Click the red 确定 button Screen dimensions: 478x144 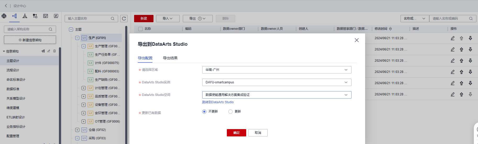point(237,133)
